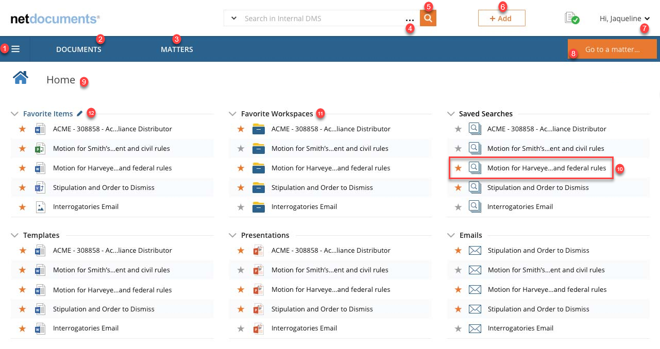Collapse the Saved Searches section

click(451, 114)
